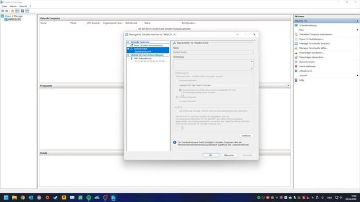
Task: Click the Manager für virtuelle SANs icon
Action: coord(296,48)
